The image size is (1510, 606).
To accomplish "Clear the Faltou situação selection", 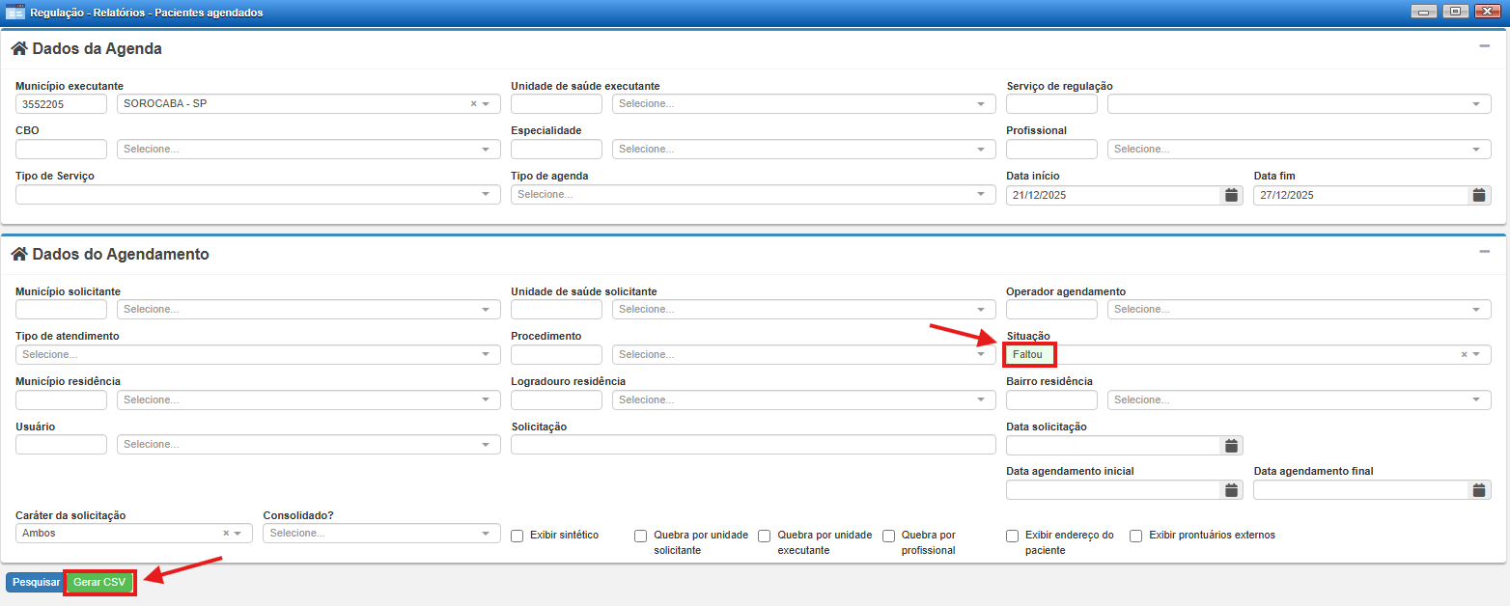I will coord(1464,355).
